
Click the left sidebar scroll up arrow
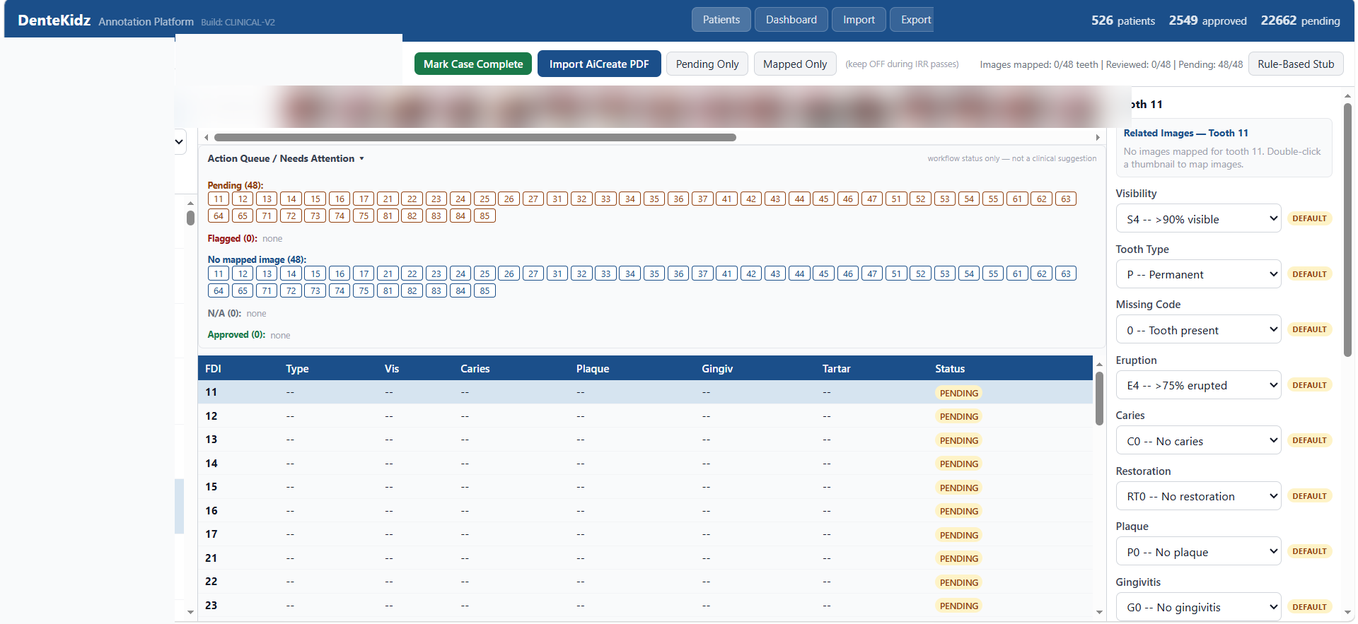pos(190,203)
